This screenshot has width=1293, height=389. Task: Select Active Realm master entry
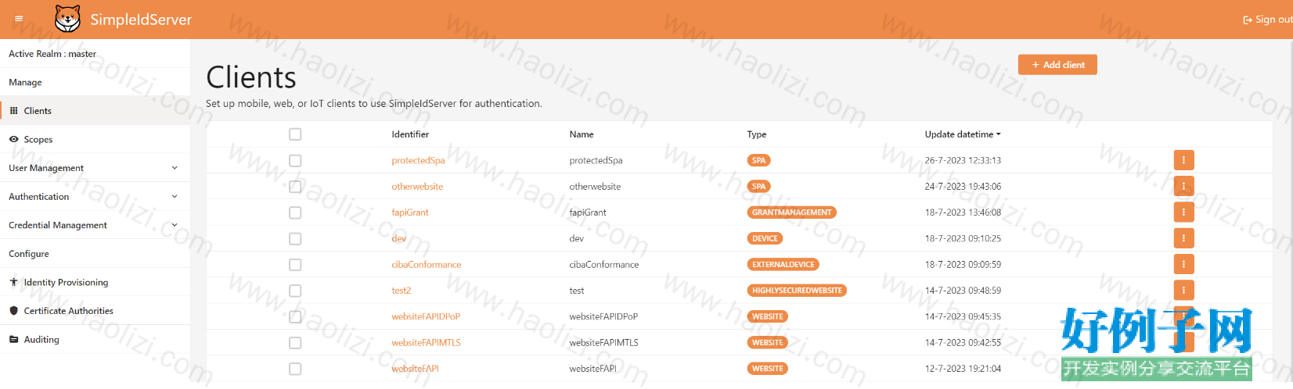coord(95,54)
